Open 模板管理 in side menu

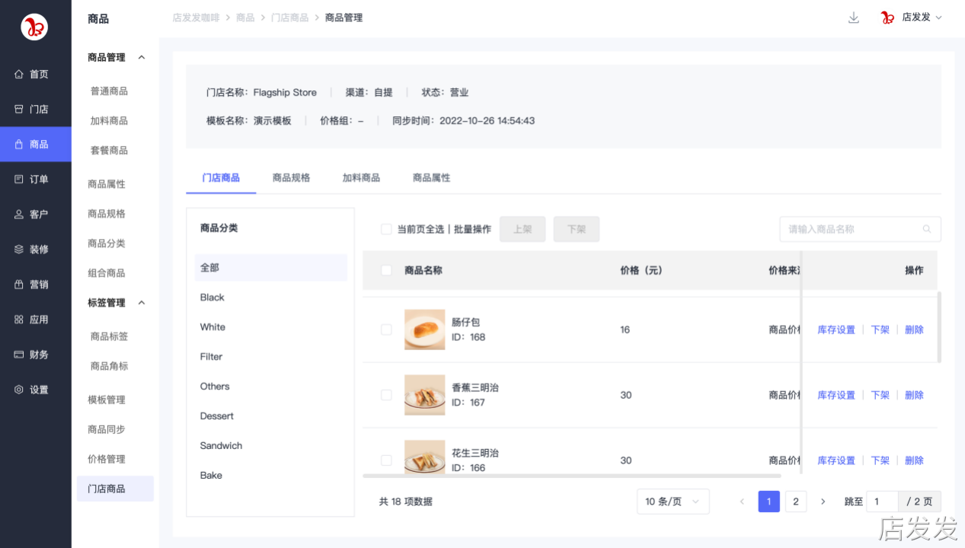coord(107,400)
